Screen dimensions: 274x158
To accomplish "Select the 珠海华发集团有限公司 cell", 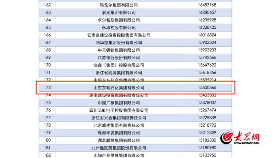I will pyautogui.click(x=119, y=133).
